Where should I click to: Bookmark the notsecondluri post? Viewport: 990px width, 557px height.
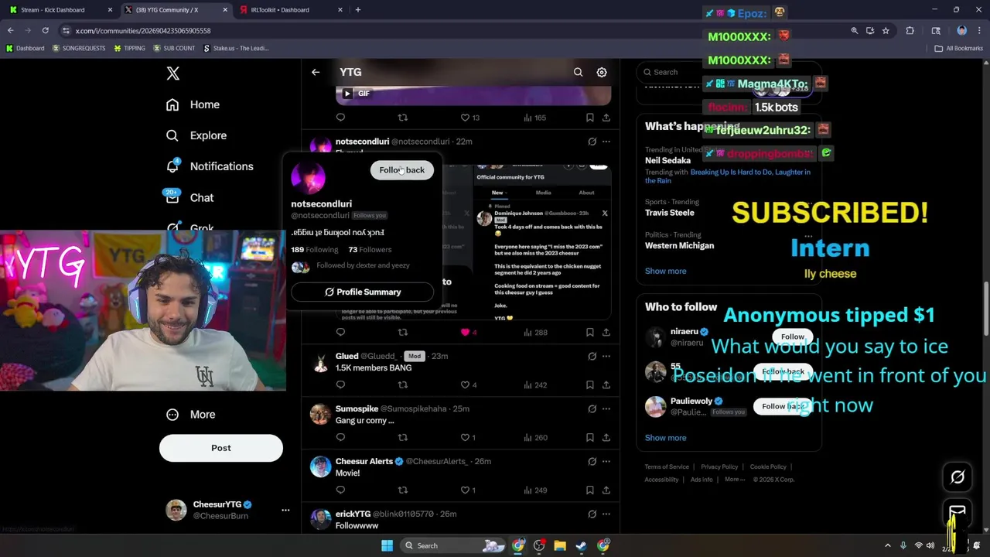click(589, 333)
